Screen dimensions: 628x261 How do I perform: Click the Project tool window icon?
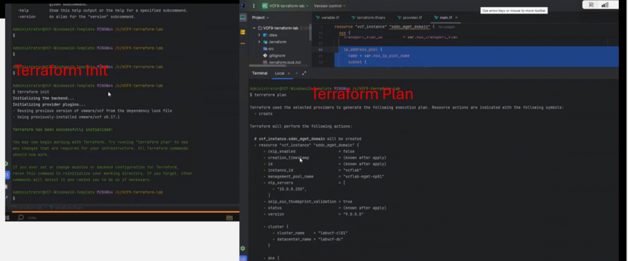click(243, 18)
